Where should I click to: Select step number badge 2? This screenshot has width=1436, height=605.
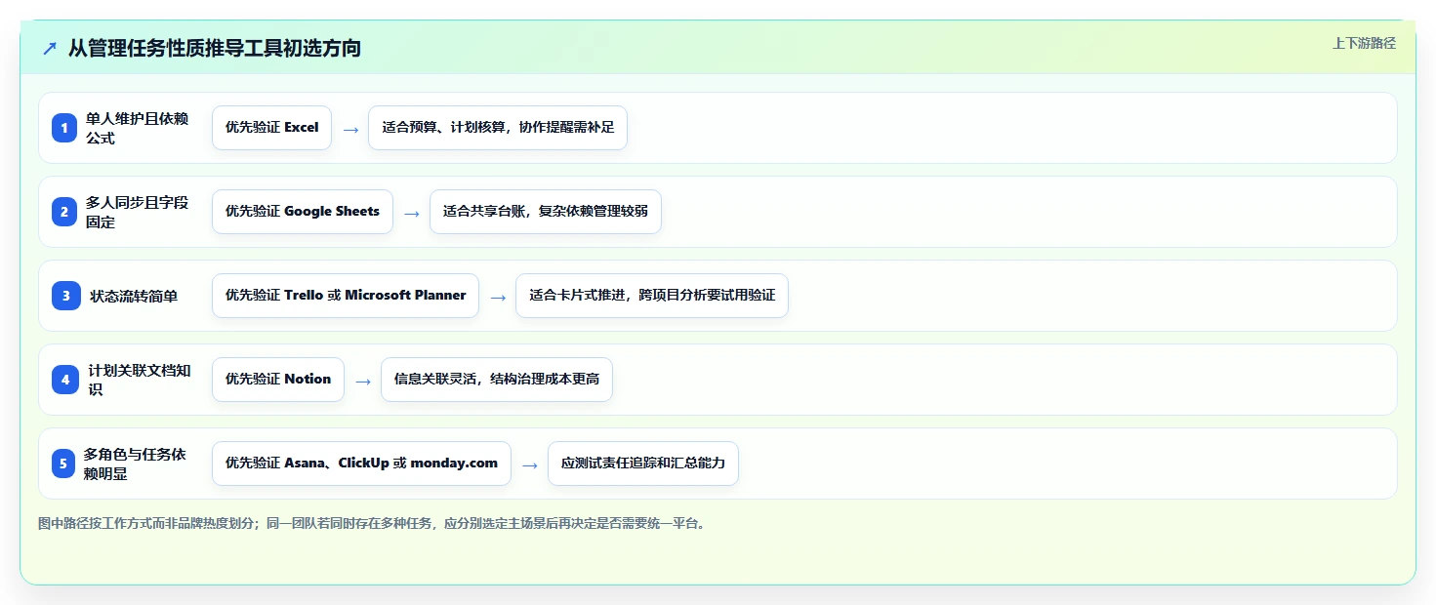tap(65, 212)
